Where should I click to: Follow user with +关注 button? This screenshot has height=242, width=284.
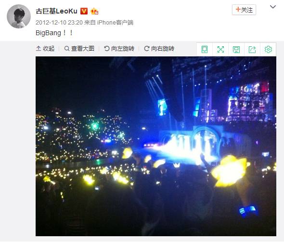pos(244,10)
